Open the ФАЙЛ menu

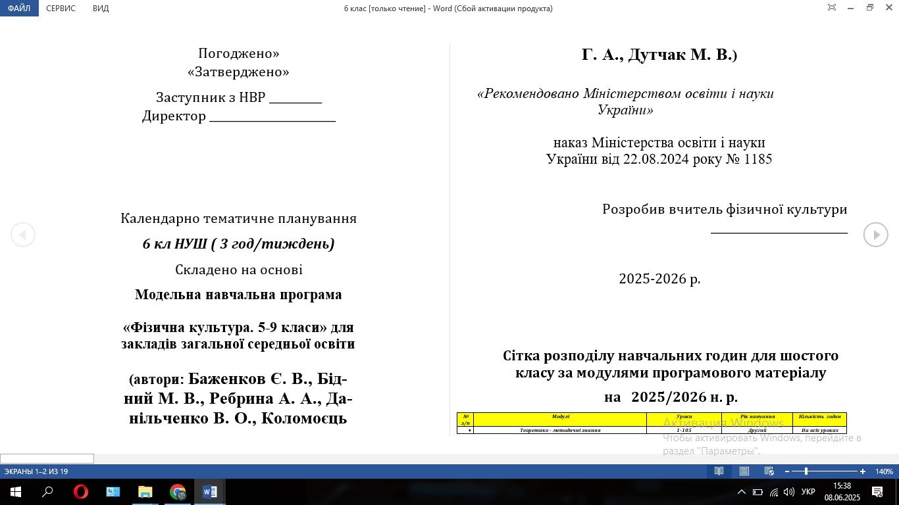(x=19, y=8)
